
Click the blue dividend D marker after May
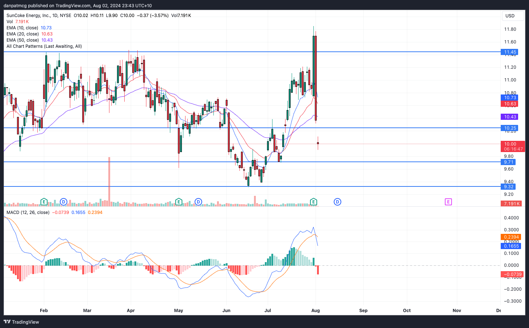click(x=198, y=202)
